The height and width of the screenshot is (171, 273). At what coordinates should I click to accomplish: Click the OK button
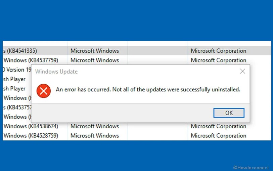(x=229, y=113)
